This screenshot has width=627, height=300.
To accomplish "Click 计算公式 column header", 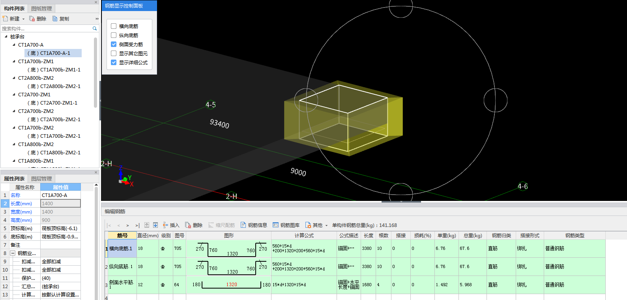I will 304,235.
